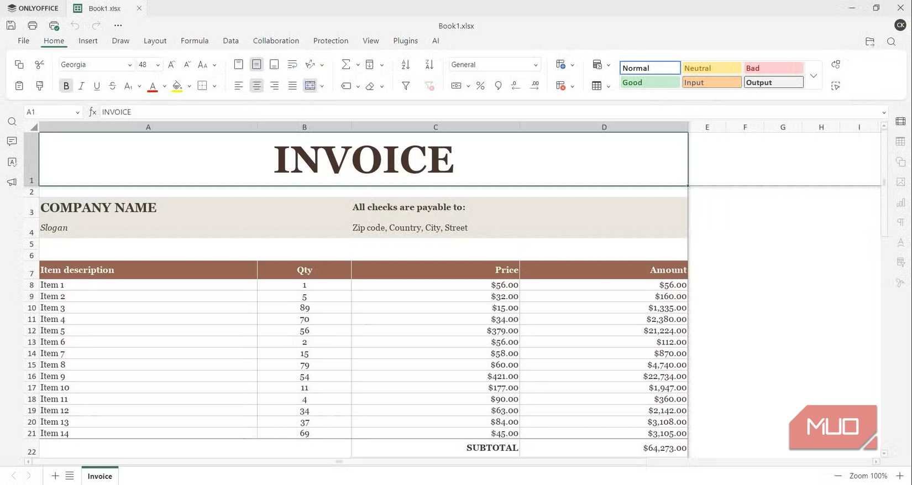Viewport: 912px width, 485px height.
Task: Apply the Neutral cell style
Action: pos(711,68)
